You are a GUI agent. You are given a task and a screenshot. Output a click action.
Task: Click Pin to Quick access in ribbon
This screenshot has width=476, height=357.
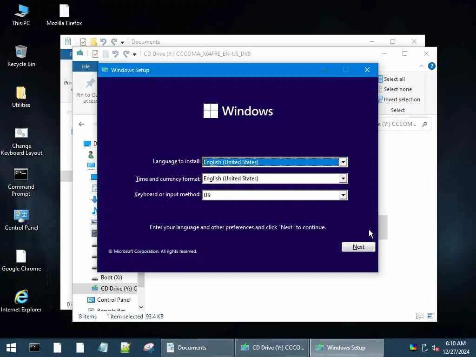[x=86, y=91]
